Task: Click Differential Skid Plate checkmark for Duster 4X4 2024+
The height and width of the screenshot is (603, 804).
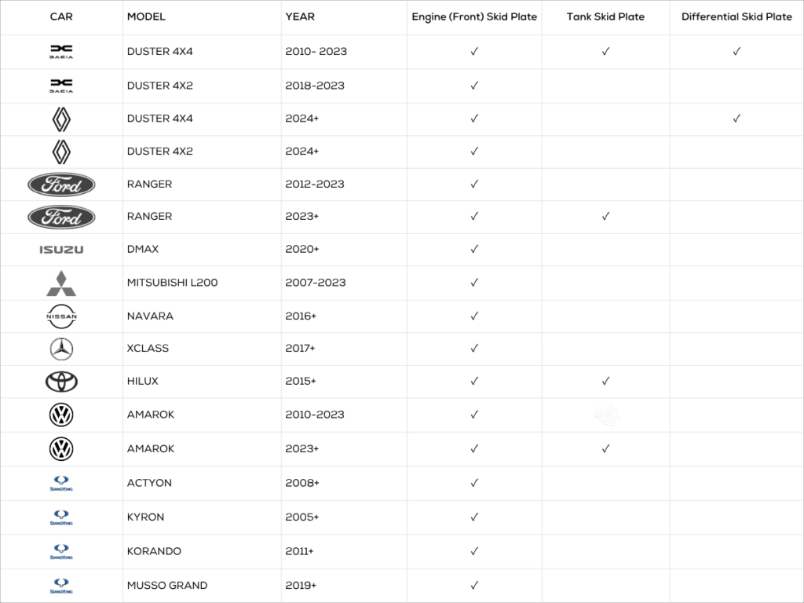Action: (736, 119)
